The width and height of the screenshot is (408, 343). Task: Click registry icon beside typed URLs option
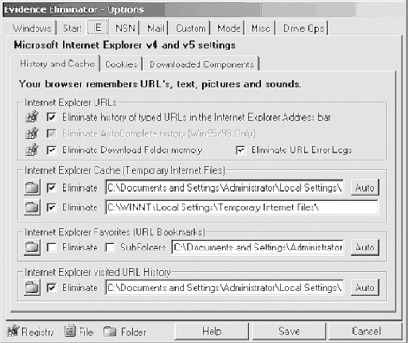click(32, 117)
